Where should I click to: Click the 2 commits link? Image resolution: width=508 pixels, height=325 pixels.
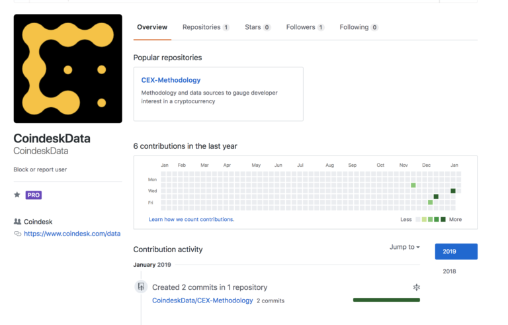click(x=271, y=301)
